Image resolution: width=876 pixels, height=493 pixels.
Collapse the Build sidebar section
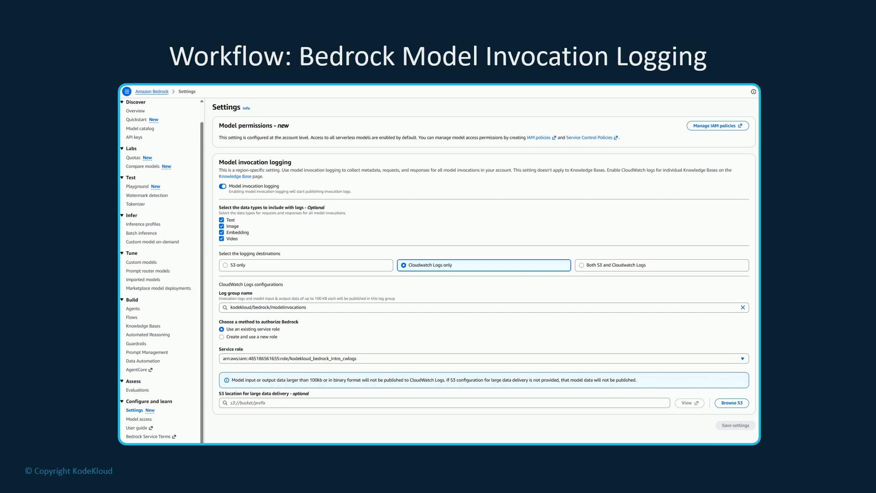pyautogui.click(x=122, y=300)
